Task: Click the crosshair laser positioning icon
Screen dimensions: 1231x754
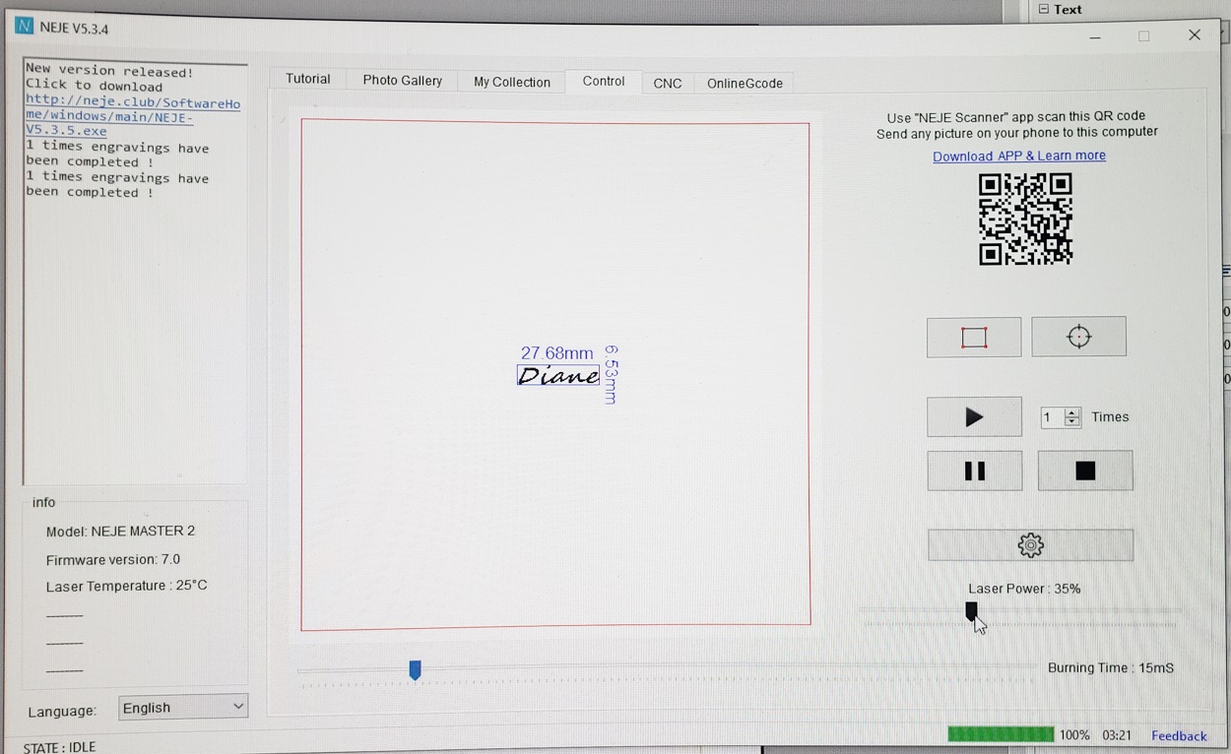Action: pos(1078,337)
